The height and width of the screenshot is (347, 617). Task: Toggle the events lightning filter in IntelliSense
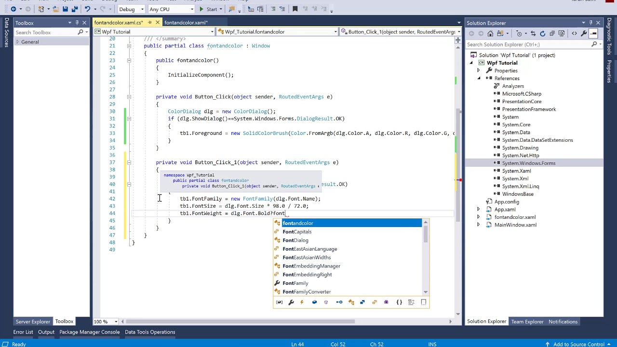pos(302,302)
